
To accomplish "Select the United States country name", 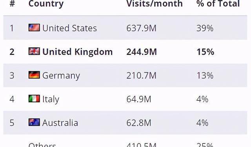I will pyautogui.click(x=70, y=28).
